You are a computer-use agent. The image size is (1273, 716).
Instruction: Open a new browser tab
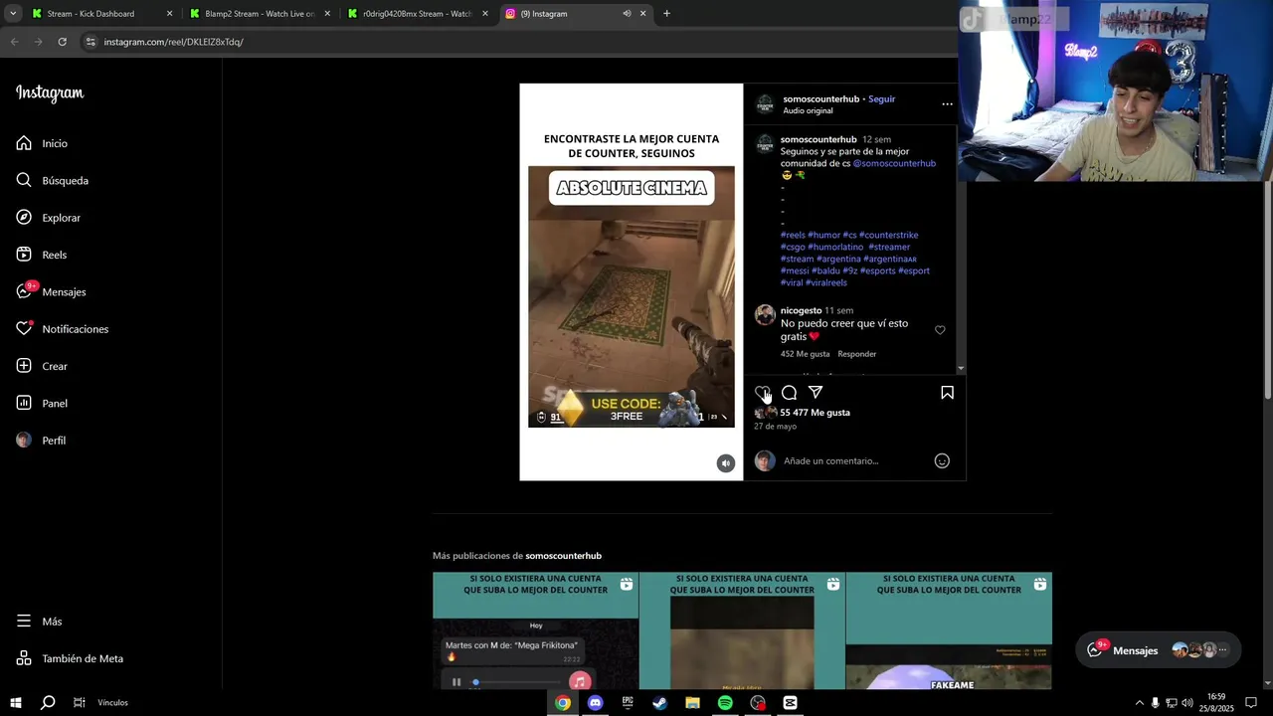pos(666,14)
